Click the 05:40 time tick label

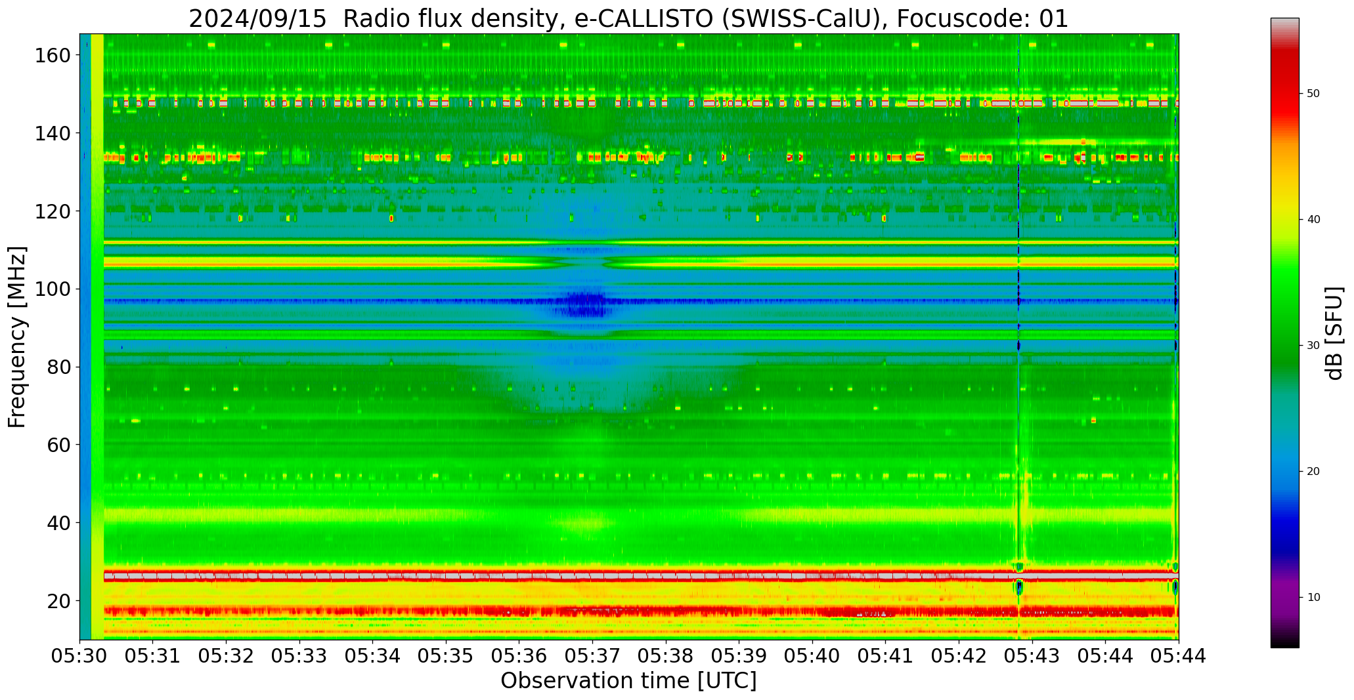[x=812, y=656]
